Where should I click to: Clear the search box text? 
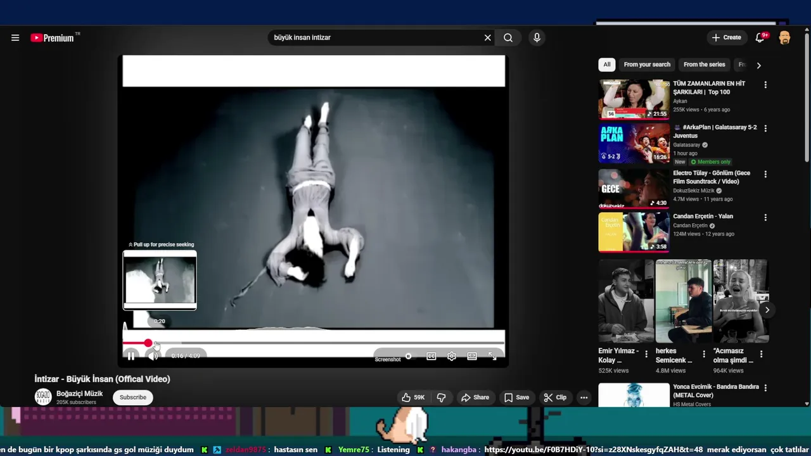pyautogui.click(x=488, y=37)
